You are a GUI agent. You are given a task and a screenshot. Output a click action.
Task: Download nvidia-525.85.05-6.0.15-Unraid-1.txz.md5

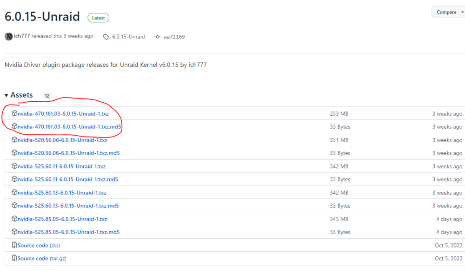click(x=68, y=232)
